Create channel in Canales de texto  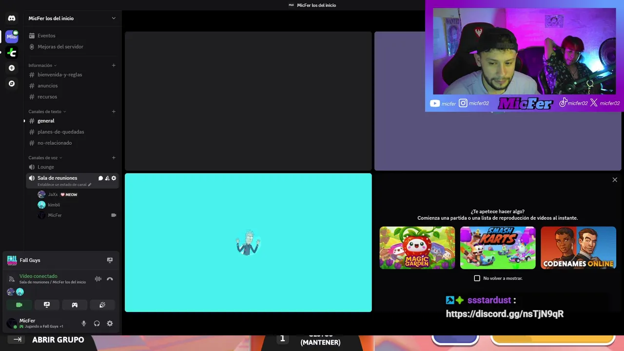(114, 112)
